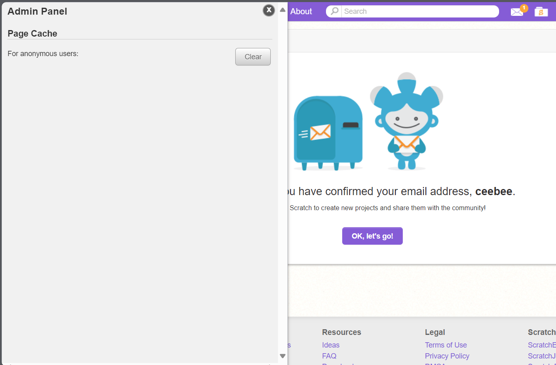The image size is (556, 365).
Task: Click the blue mailbox illustration
Action: (328, 133)
